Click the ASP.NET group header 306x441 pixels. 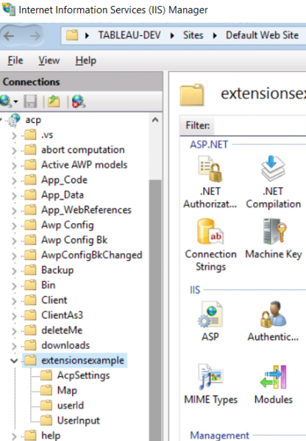[x=209, y=144]
